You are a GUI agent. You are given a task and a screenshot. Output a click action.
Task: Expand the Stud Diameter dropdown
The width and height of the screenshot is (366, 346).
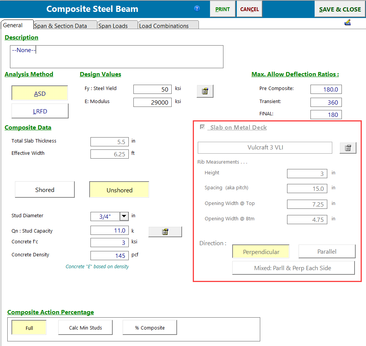[124, 216]
